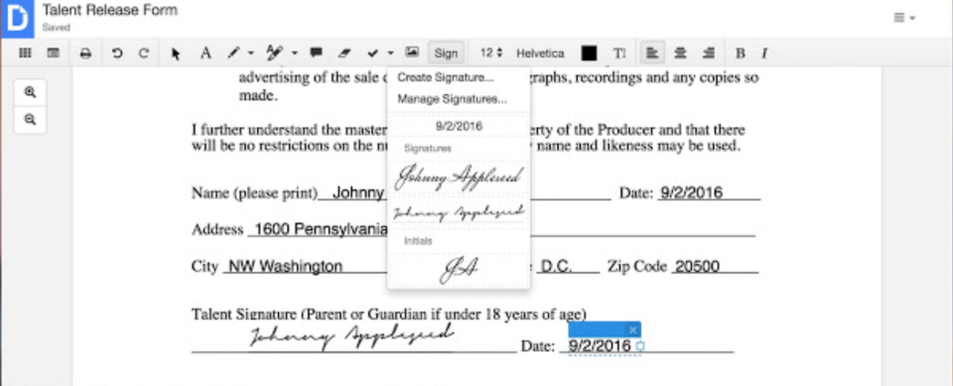Select the eraser tool
This screenshot has height=386, width=953.
pos(344,53)
